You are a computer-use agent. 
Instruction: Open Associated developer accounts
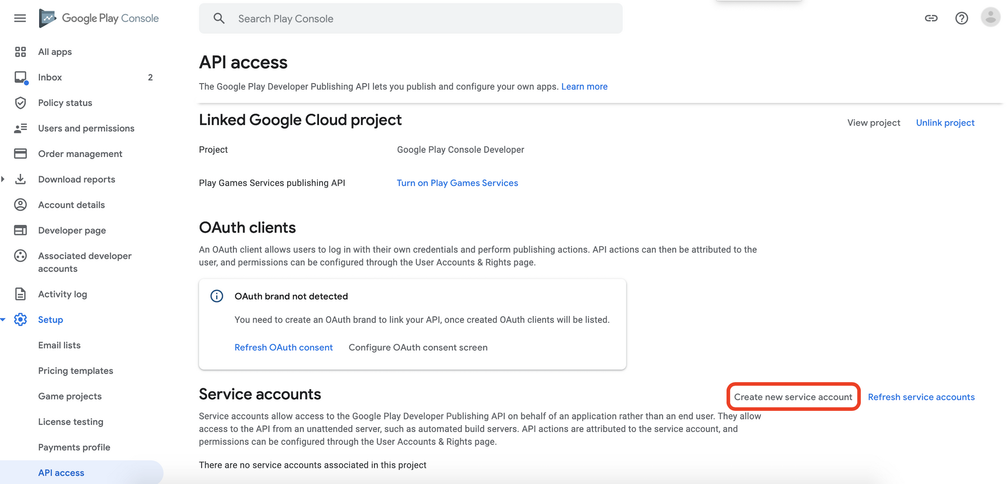tap(85, 262)
